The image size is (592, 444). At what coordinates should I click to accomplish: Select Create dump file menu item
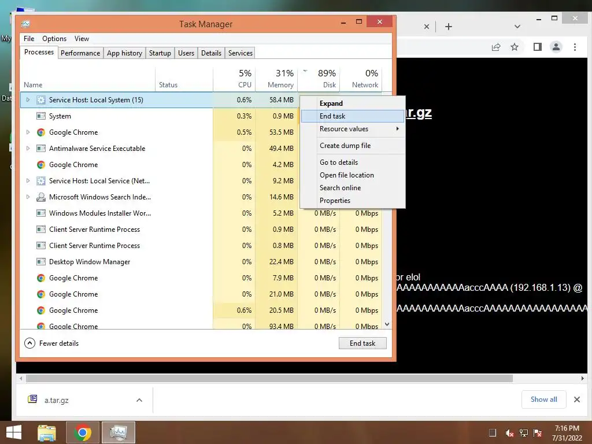coord(353,145)
